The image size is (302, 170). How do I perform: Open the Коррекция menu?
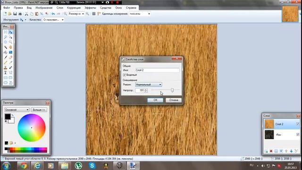[74, 8]
